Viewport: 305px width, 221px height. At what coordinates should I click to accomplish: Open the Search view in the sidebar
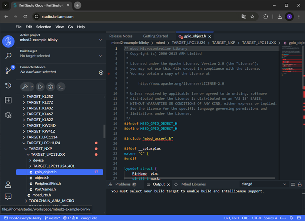tap(8, 56)
